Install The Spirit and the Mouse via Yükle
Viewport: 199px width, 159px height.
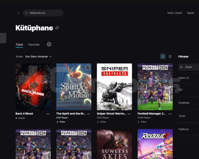tap(61, 122)
